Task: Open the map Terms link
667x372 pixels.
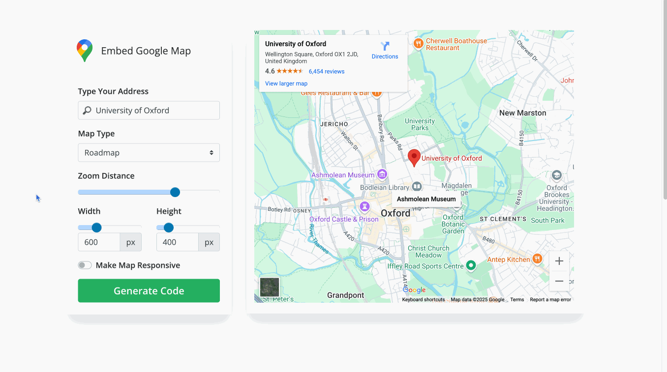Action: click(517, 300)
